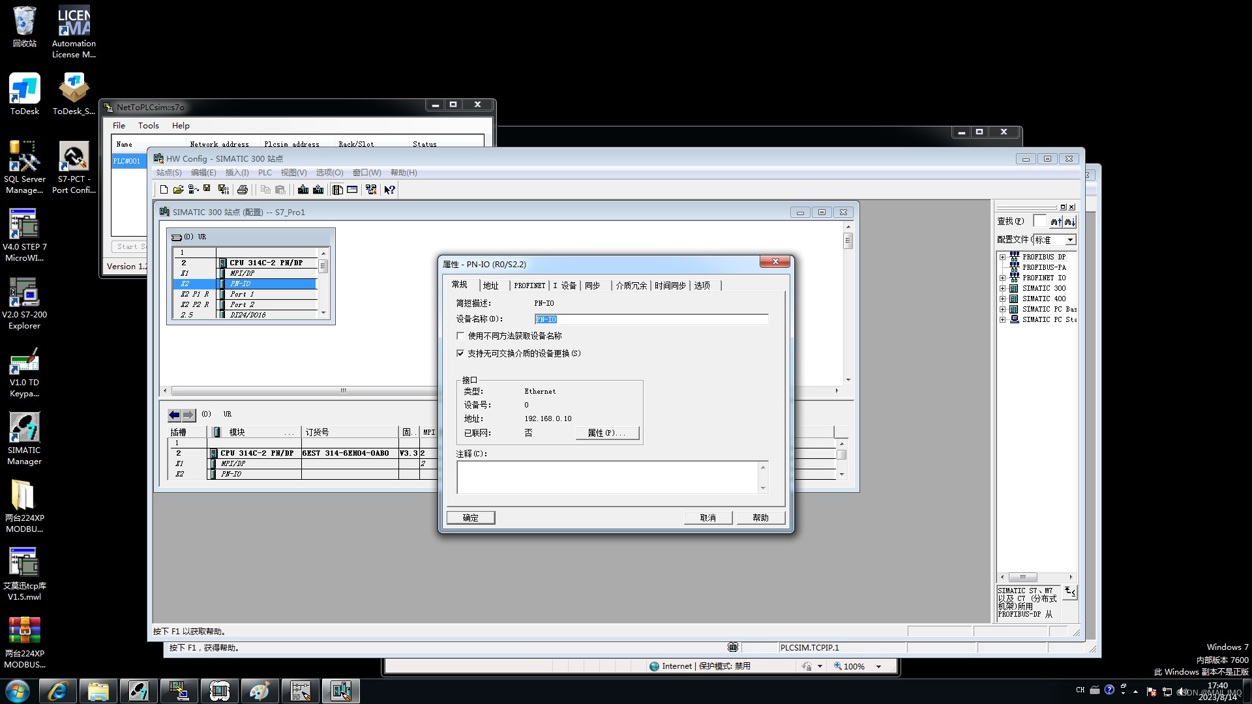Expand the SIMATIC 300 catalog node

[1002, 288]
